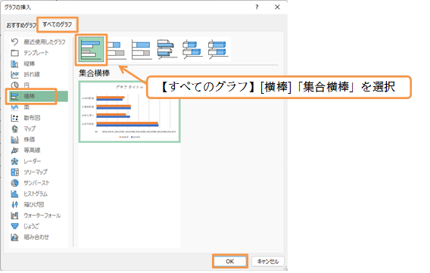Select the clustered bar chart subtype icon
Screen dimensions: 430x273
tap(92, 50)
